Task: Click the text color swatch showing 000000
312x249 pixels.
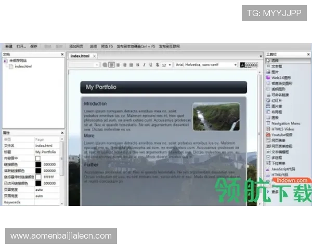Action: [248, 65]
